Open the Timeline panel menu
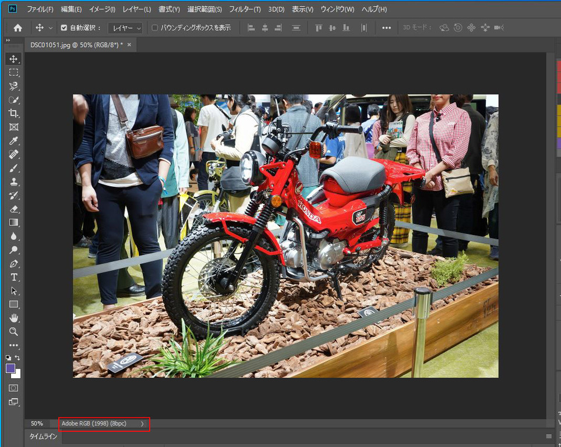 coord(549,437)
